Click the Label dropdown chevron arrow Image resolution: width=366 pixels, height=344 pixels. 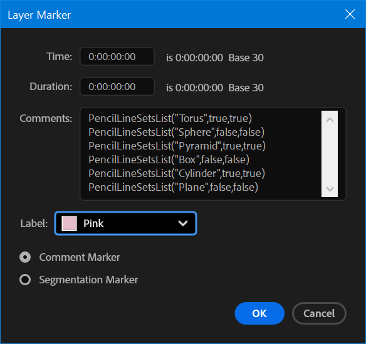point(183,223)
